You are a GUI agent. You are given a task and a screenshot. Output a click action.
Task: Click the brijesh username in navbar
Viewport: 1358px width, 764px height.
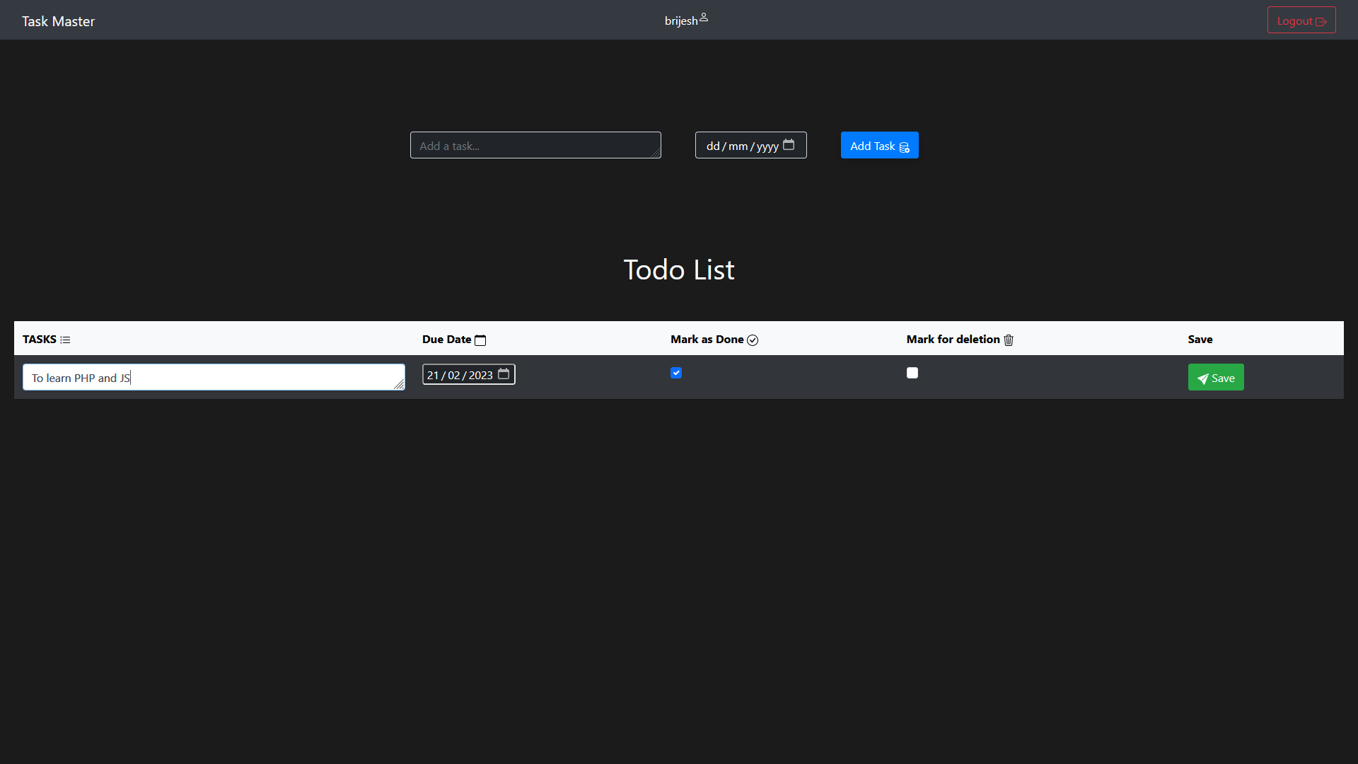[680, 21]
